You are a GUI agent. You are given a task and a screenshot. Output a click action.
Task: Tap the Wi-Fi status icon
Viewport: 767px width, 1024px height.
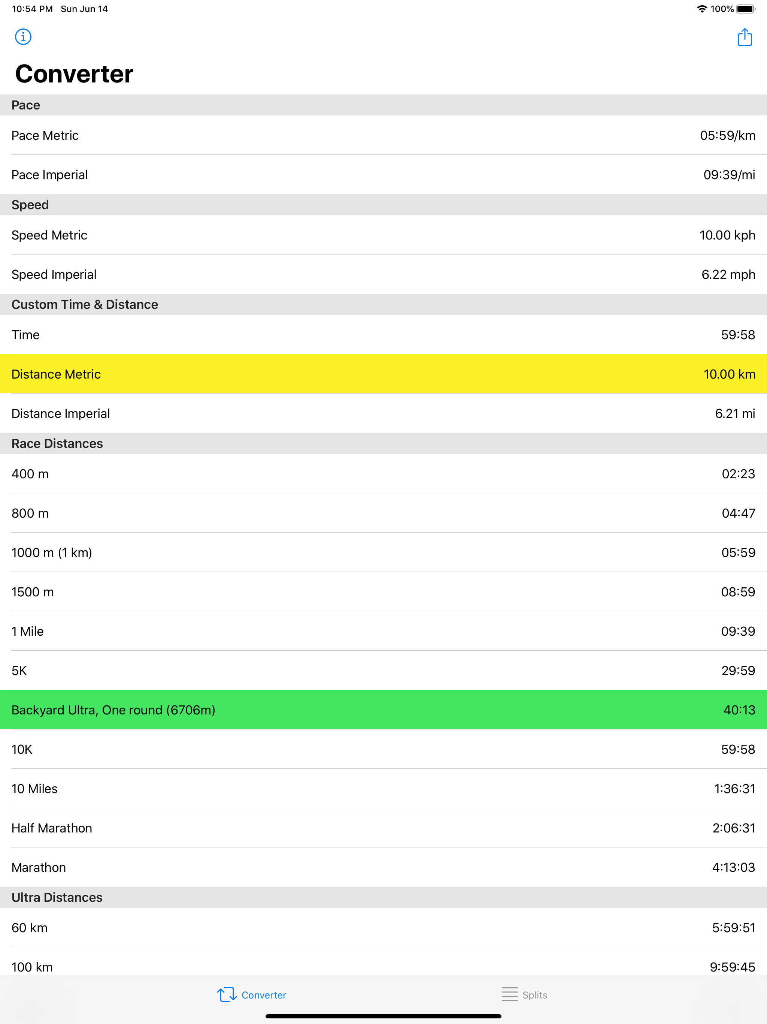click(x=702, y=9)
